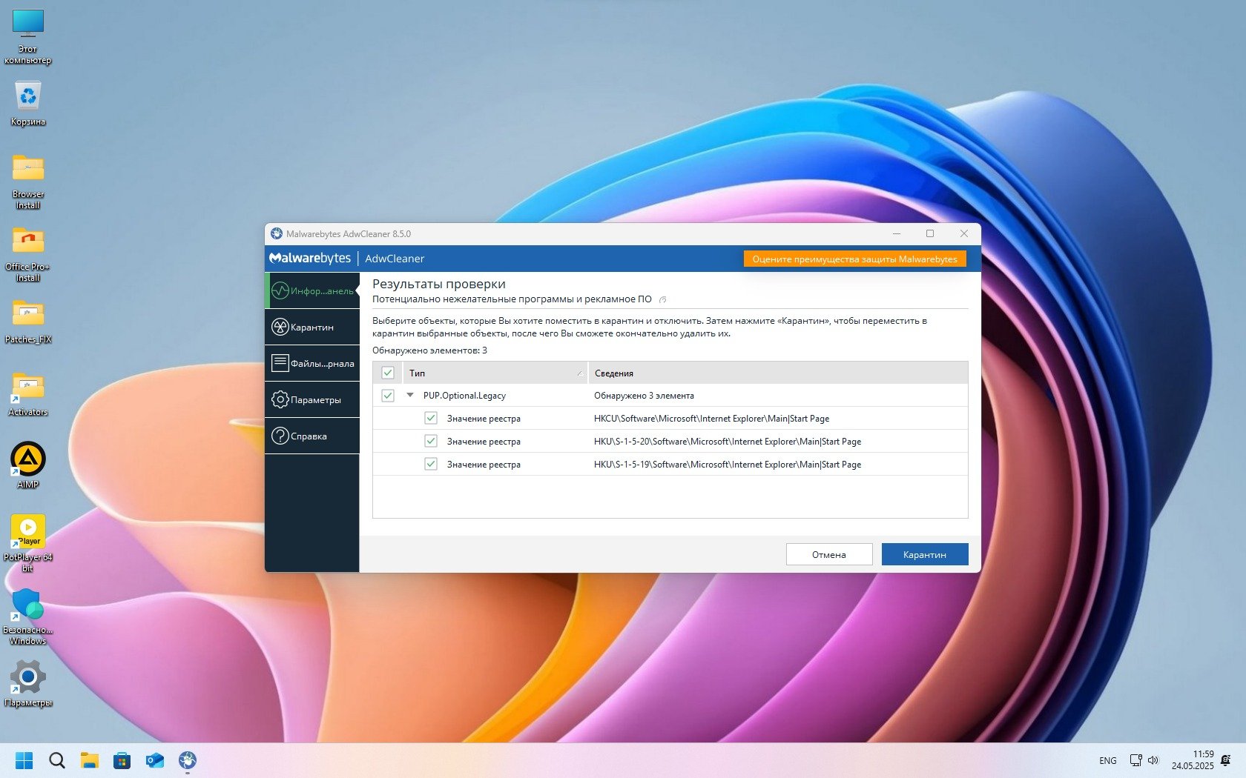1246x778 pixels.
Task: Open taskbar Search magnifier
Action: point(57,760)
